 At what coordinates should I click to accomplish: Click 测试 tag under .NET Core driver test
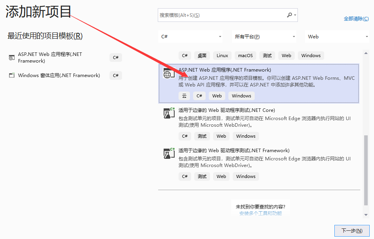(x=202, y=136)
